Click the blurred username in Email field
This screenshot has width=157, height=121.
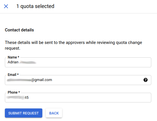(19, 80)
